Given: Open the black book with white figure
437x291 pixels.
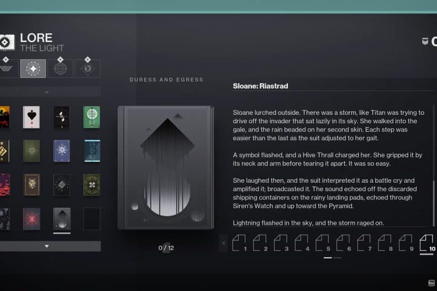Looking at the screenshot, I should point(61,117).
